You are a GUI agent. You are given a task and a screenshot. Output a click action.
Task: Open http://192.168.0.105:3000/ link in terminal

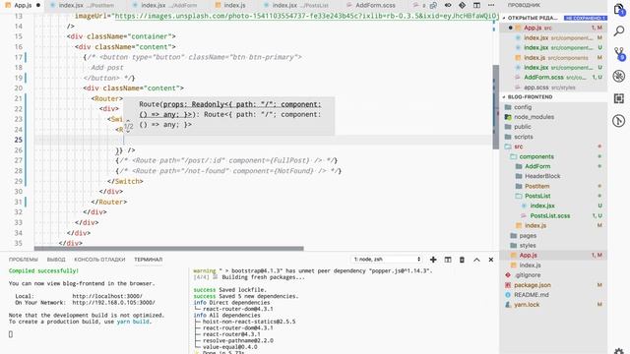(114, 303)
